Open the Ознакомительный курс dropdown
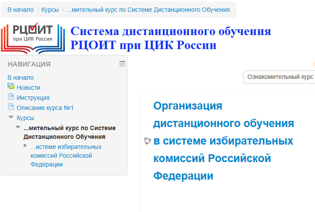315x212 pixels. coord(279,77)
